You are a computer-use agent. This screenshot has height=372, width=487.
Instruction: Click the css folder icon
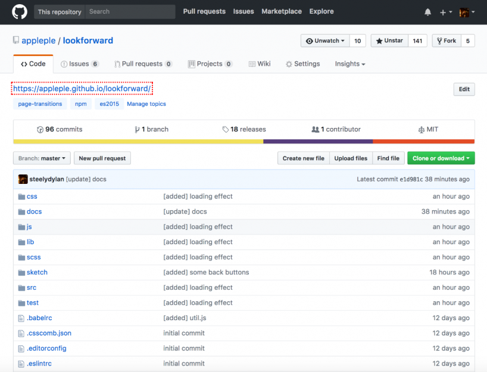point(21,196)
